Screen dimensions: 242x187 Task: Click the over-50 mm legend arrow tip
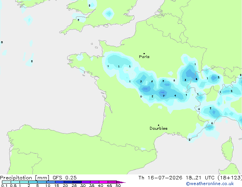pos(121,182)
